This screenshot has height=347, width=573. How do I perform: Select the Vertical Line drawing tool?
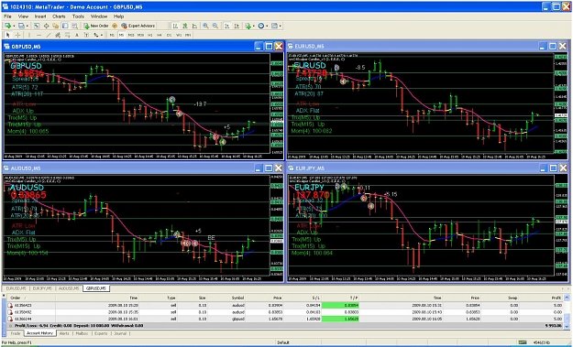click(28, 35)
